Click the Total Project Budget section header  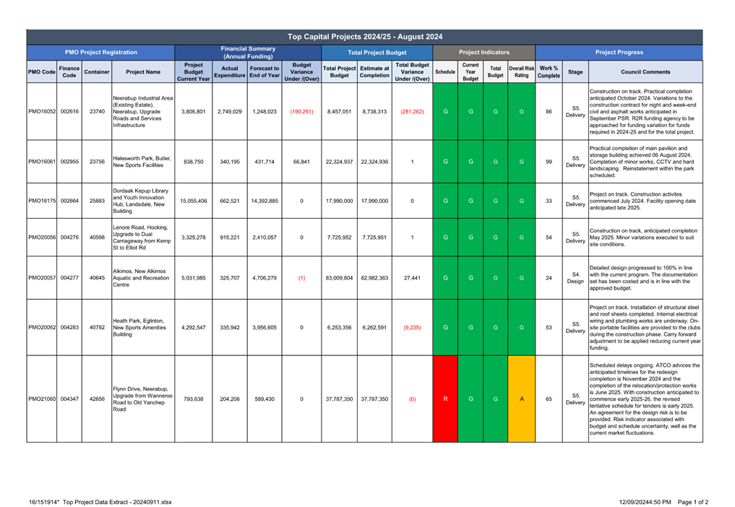[x=377, y=53]
